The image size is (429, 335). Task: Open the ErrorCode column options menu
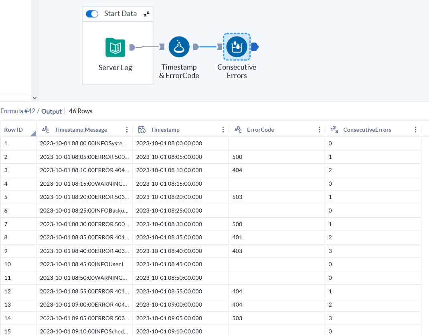tap(319, 129)
